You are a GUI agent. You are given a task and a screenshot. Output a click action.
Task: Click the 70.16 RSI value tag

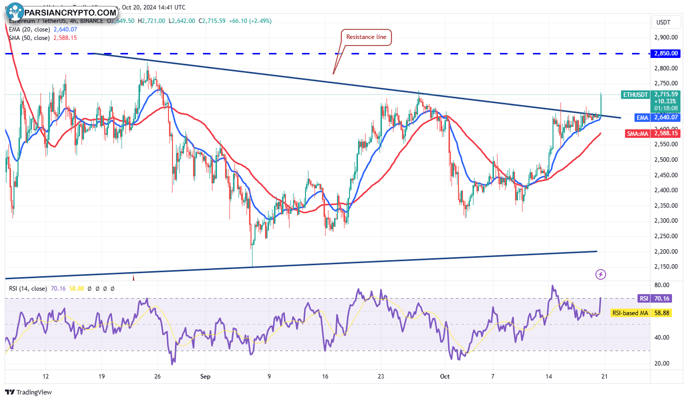pyautogui.click(x=662, y=299)
